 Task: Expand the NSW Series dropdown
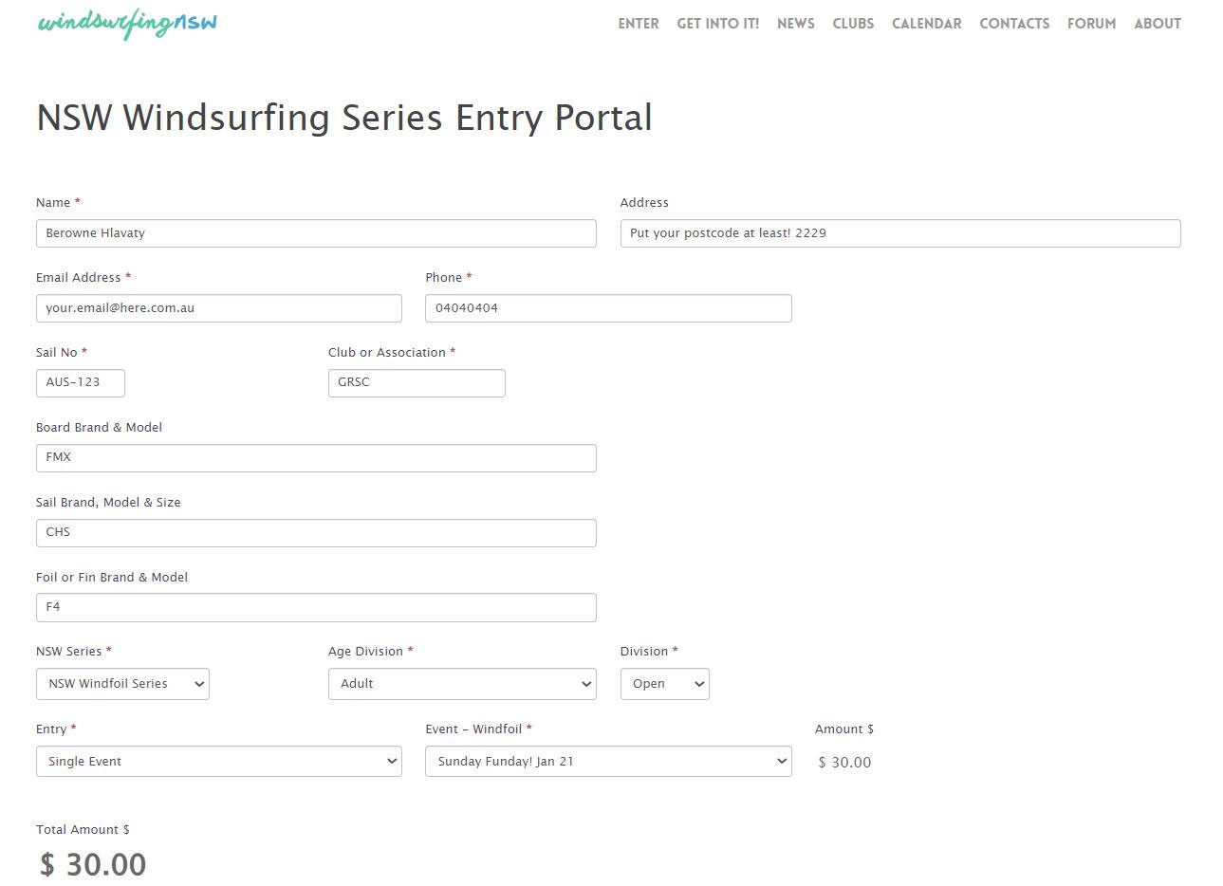(x=122, y=684)
